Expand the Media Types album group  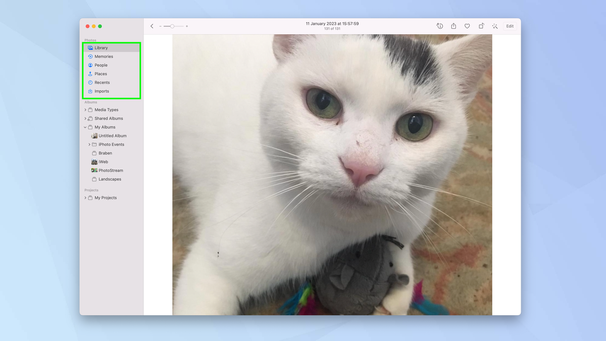(85, 109)
